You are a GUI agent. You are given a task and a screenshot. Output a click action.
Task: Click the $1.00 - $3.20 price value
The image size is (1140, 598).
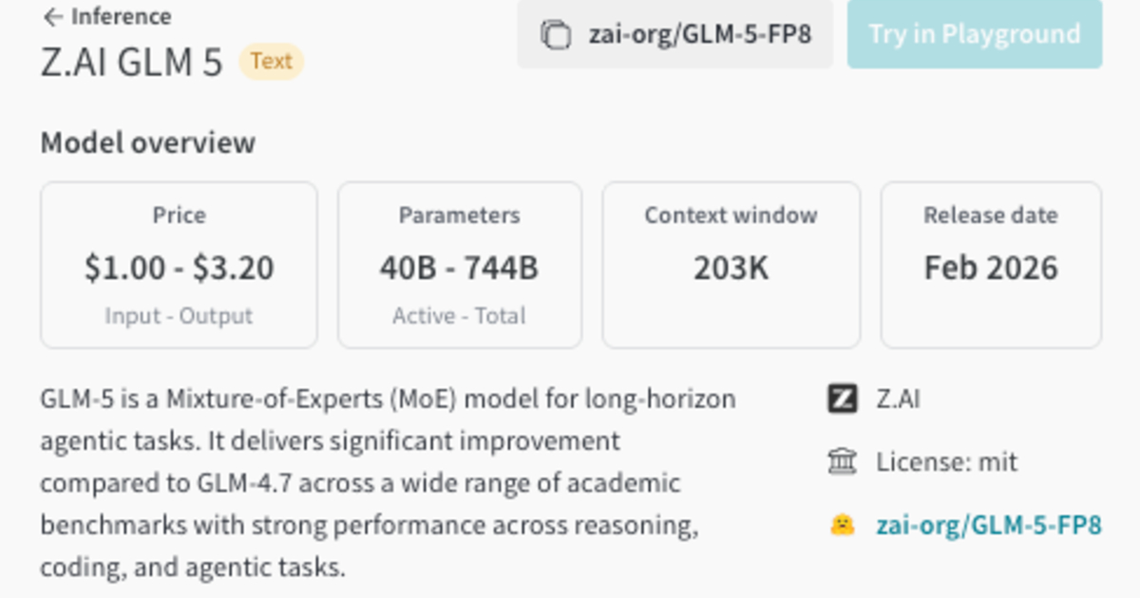pos(179,269)
